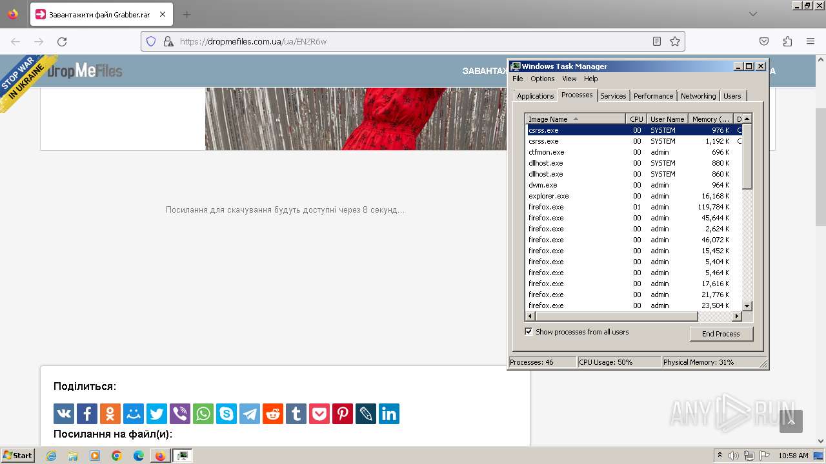
Task: Switch to the Networking tab
Action: (698, 96)
